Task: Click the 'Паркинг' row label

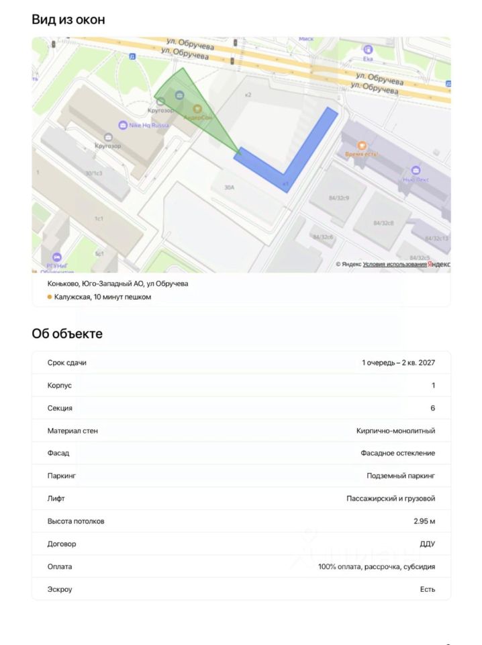Action: [x=62, y=476]
